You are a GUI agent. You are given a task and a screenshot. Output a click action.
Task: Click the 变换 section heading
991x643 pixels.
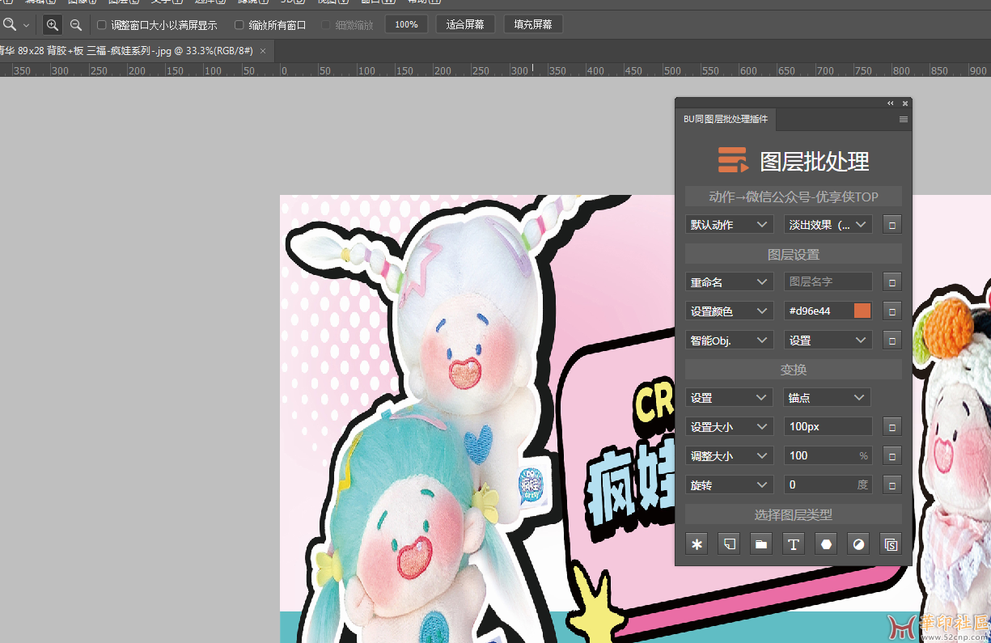point(794,370)
